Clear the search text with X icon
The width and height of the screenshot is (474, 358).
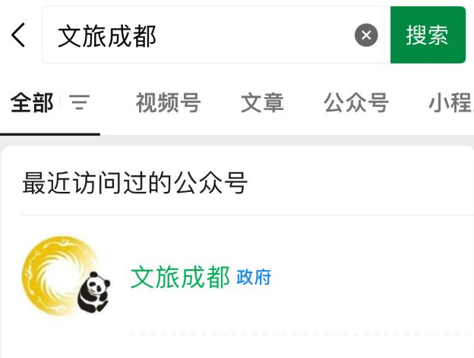tap(366, 35)
